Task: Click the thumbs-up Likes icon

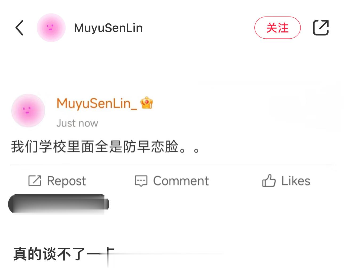Action: 269,180
